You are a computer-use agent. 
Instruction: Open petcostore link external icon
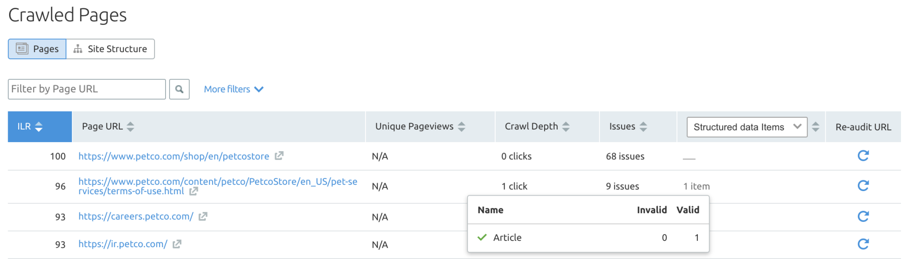(x=279, y=156)
